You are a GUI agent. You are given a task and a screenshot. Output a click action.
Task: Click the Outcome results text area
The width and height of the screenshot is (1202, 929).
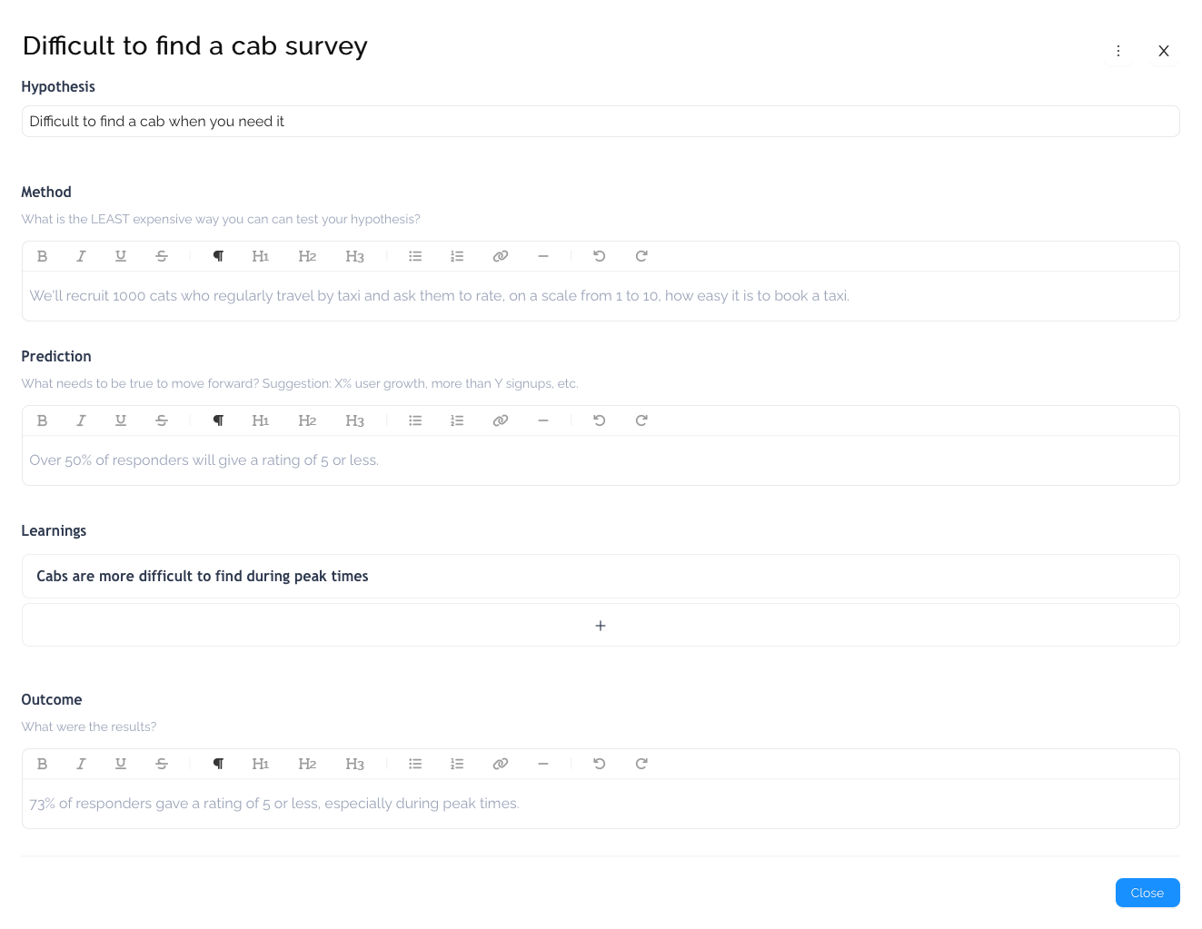(x=601, y=804)
